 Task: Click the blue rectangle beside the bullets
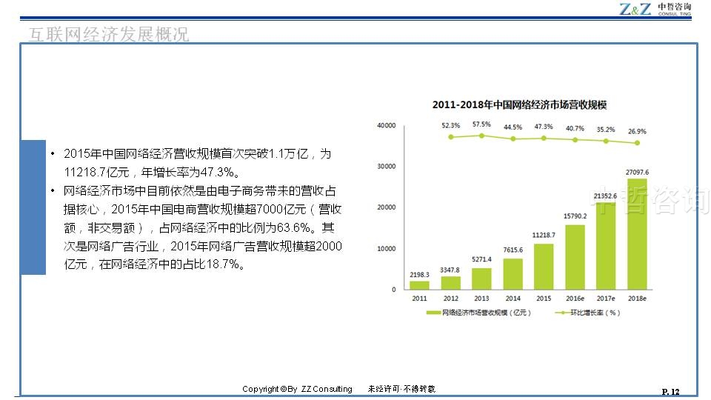point(33,207)
